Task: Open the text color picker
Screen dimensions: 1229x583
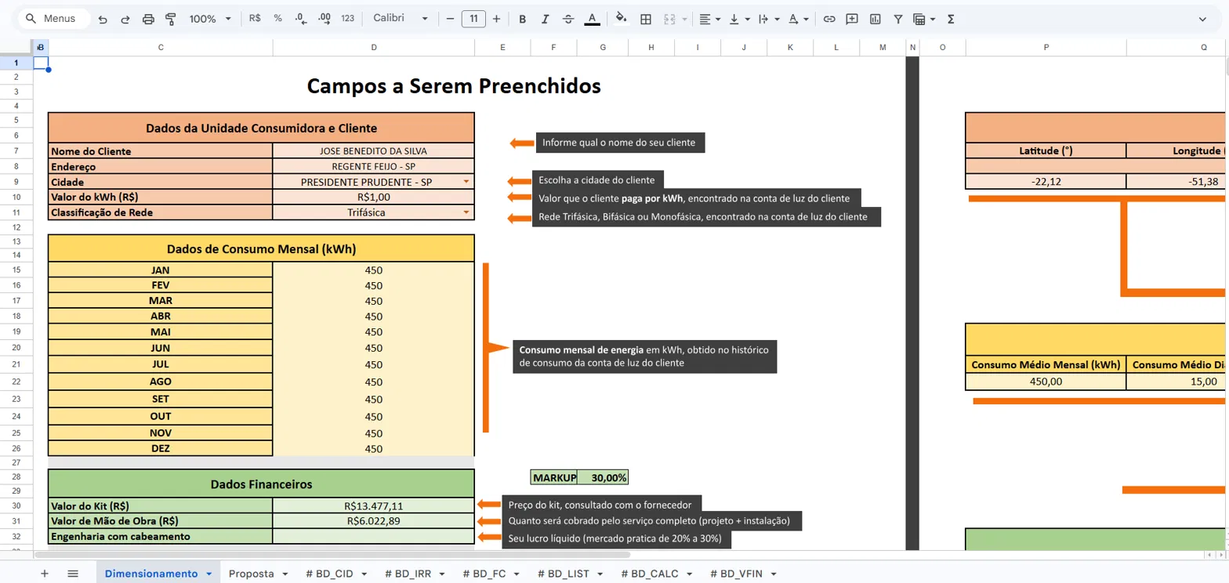Action: pos(592,18)
